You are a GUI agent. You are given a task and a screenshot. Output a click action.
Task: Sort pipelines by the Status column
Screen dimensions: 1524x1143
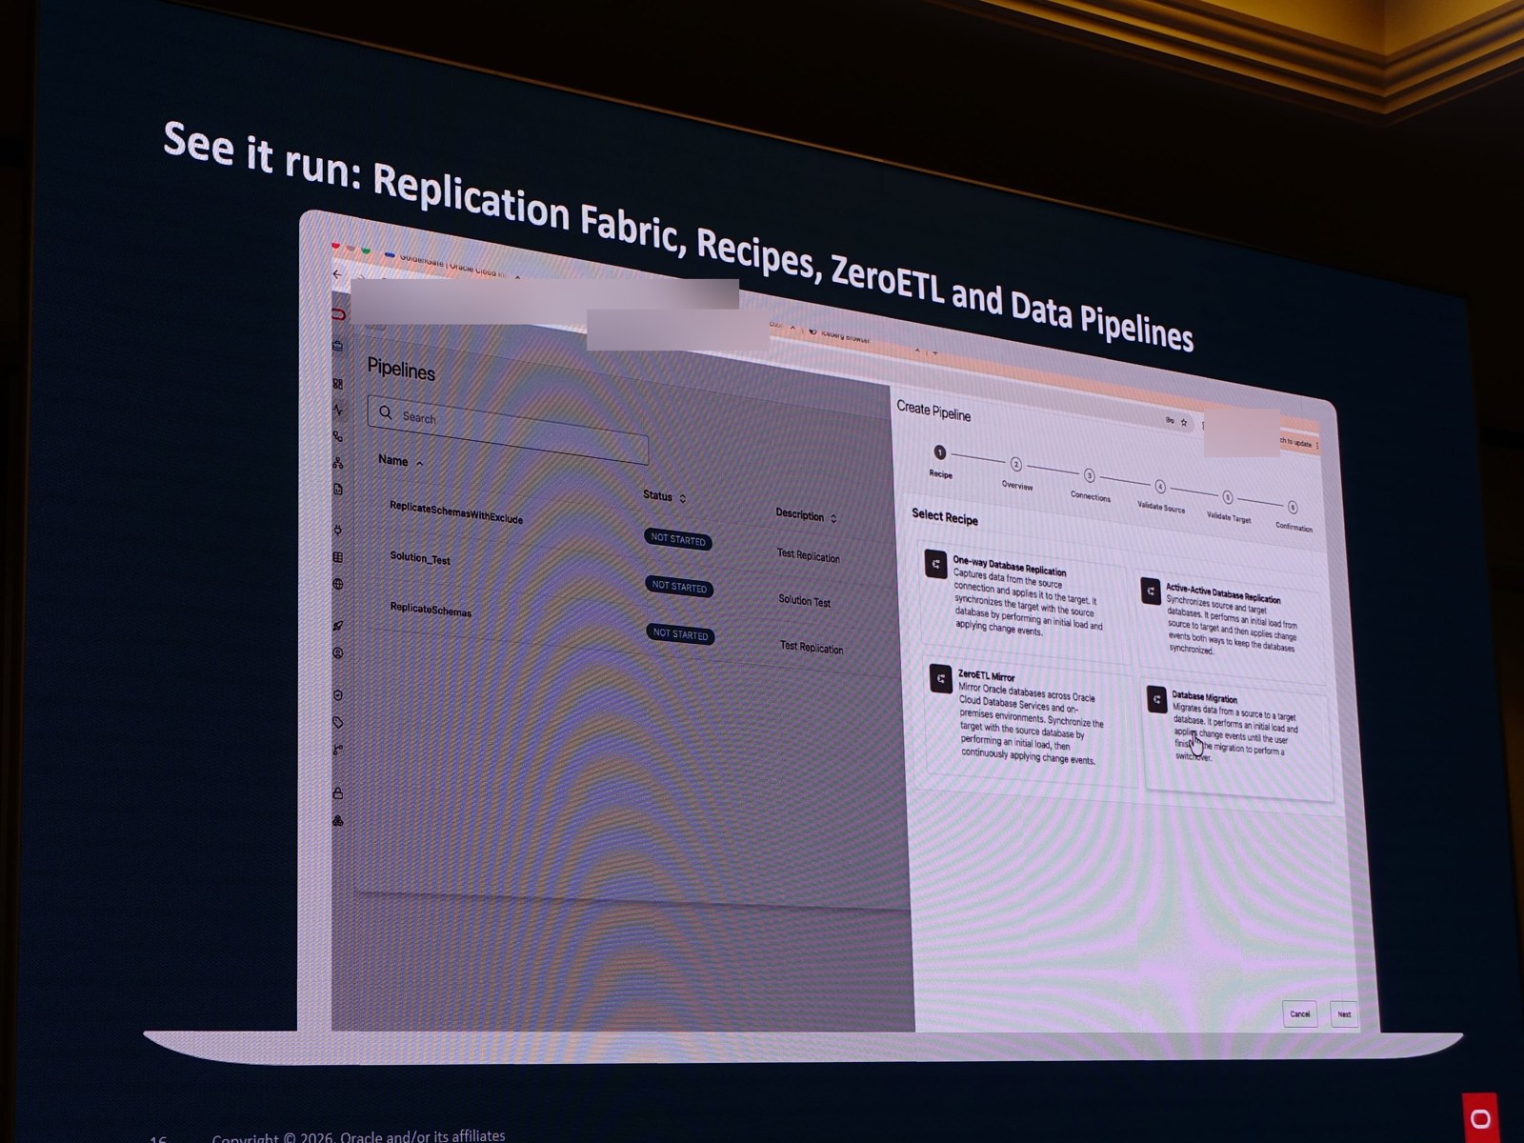664,496
